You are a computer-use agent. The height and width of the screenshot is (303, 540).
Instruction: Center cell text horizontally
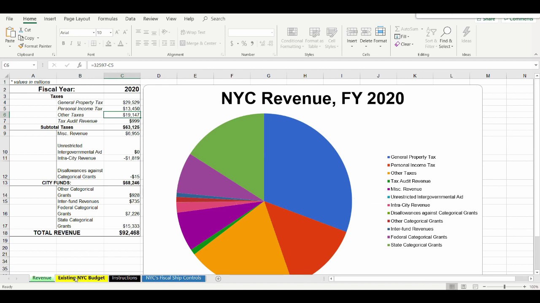coord(146,43)
